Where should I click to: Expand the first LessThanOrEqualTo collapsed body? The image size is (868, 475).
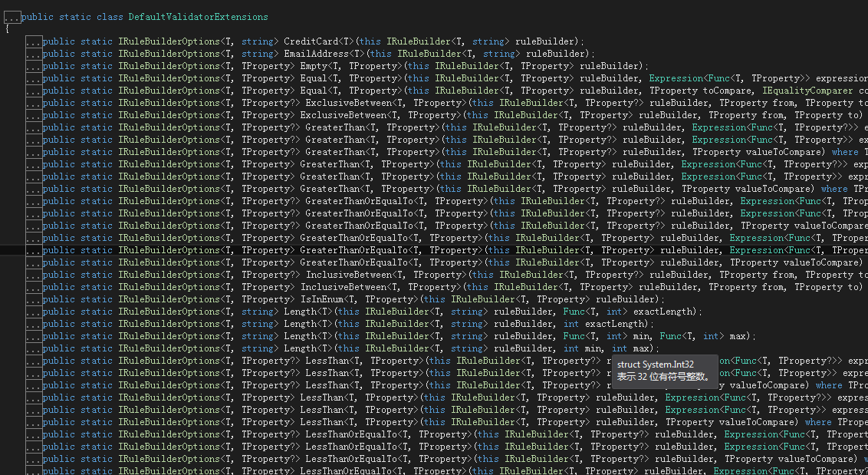click(34, 434)
